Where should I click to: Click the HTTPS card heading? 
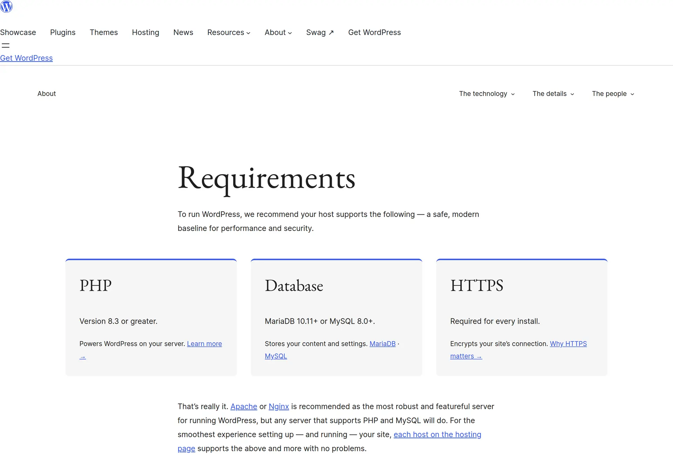pyautogui.click(x=477, y=286)
